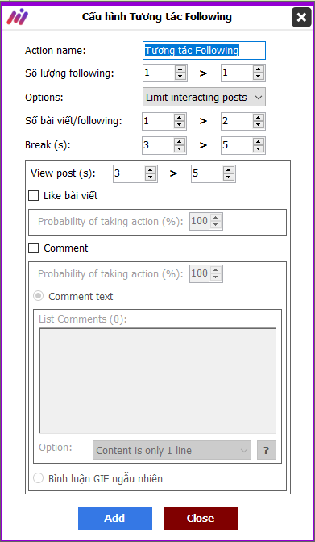Screen dimensions: 315x542
Task: Focus the Action name text field
Action: pyautogui.click(x=204, y=51)
